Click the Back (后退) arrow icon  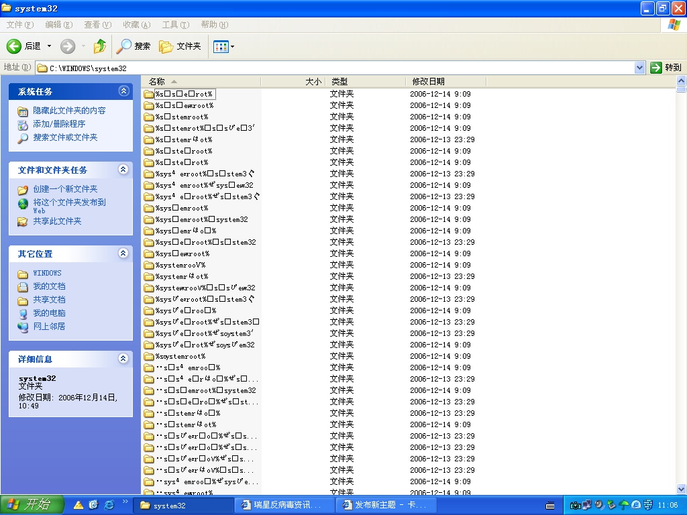14,46
